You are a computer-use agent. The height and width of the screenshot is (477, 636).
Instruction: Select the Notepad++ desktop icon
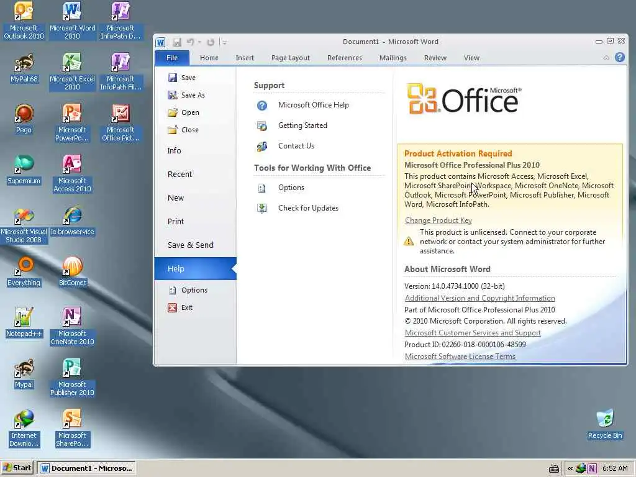coord(24,323)
